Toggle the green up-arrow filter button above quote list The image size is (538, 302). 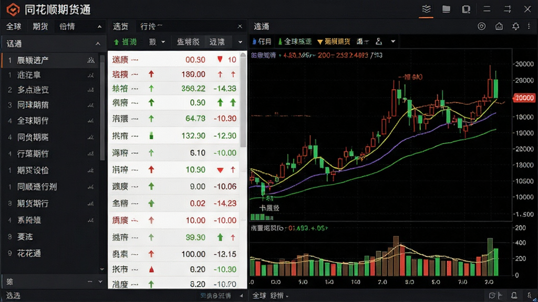pos(125,42)
